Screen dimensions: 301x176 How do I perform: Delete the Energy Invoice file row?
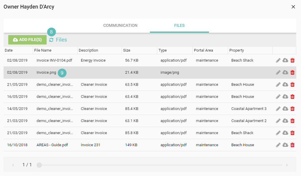(x=292, y=60)
